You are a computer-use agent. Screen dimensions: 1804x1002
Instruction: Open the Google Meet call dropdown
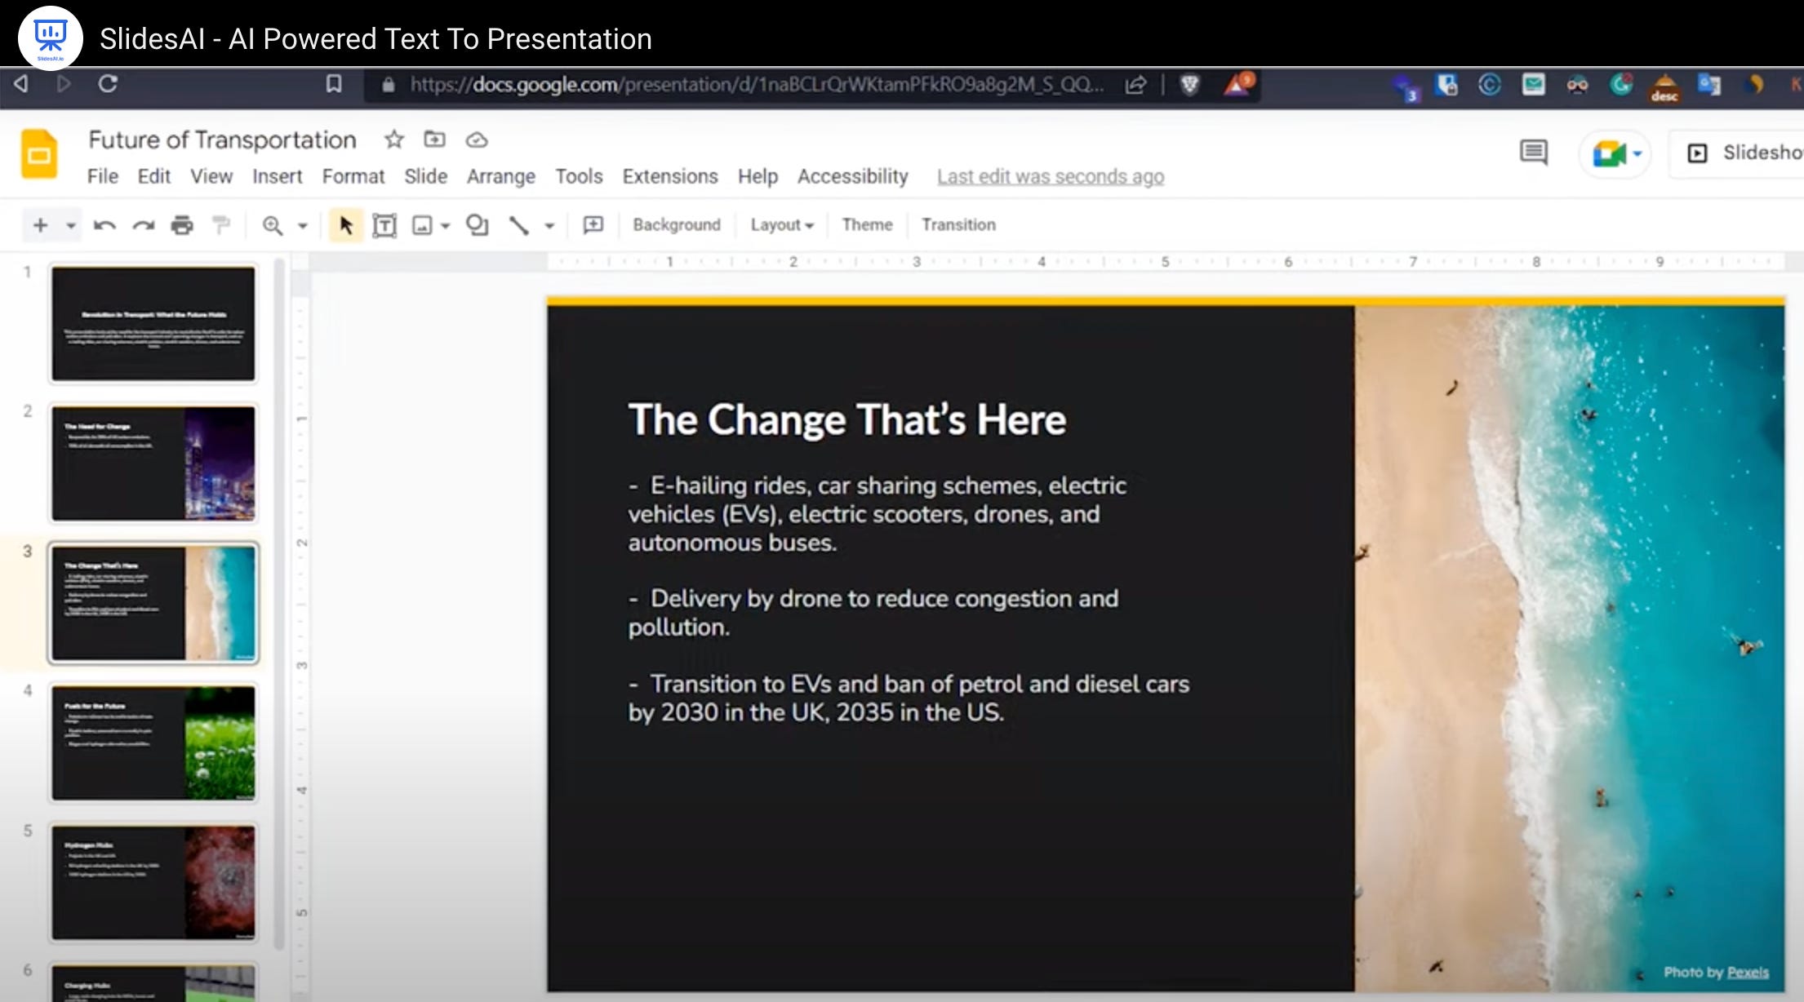click(x=1637, y=153)
